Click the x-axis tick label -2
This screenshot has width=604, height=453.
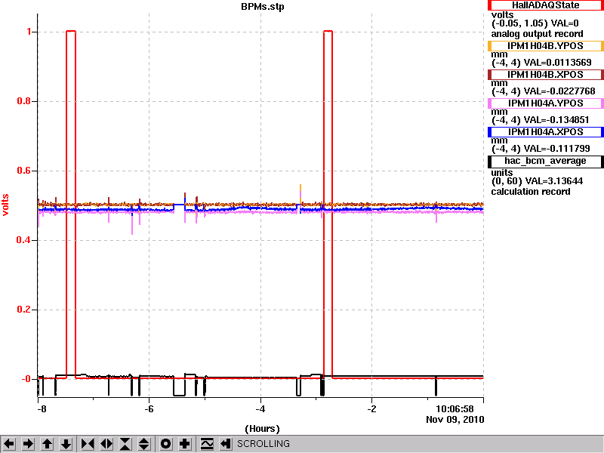pyautogui.click(x=371, y=409)
